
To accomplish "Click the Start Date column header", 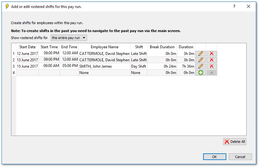I will (27, 47).
